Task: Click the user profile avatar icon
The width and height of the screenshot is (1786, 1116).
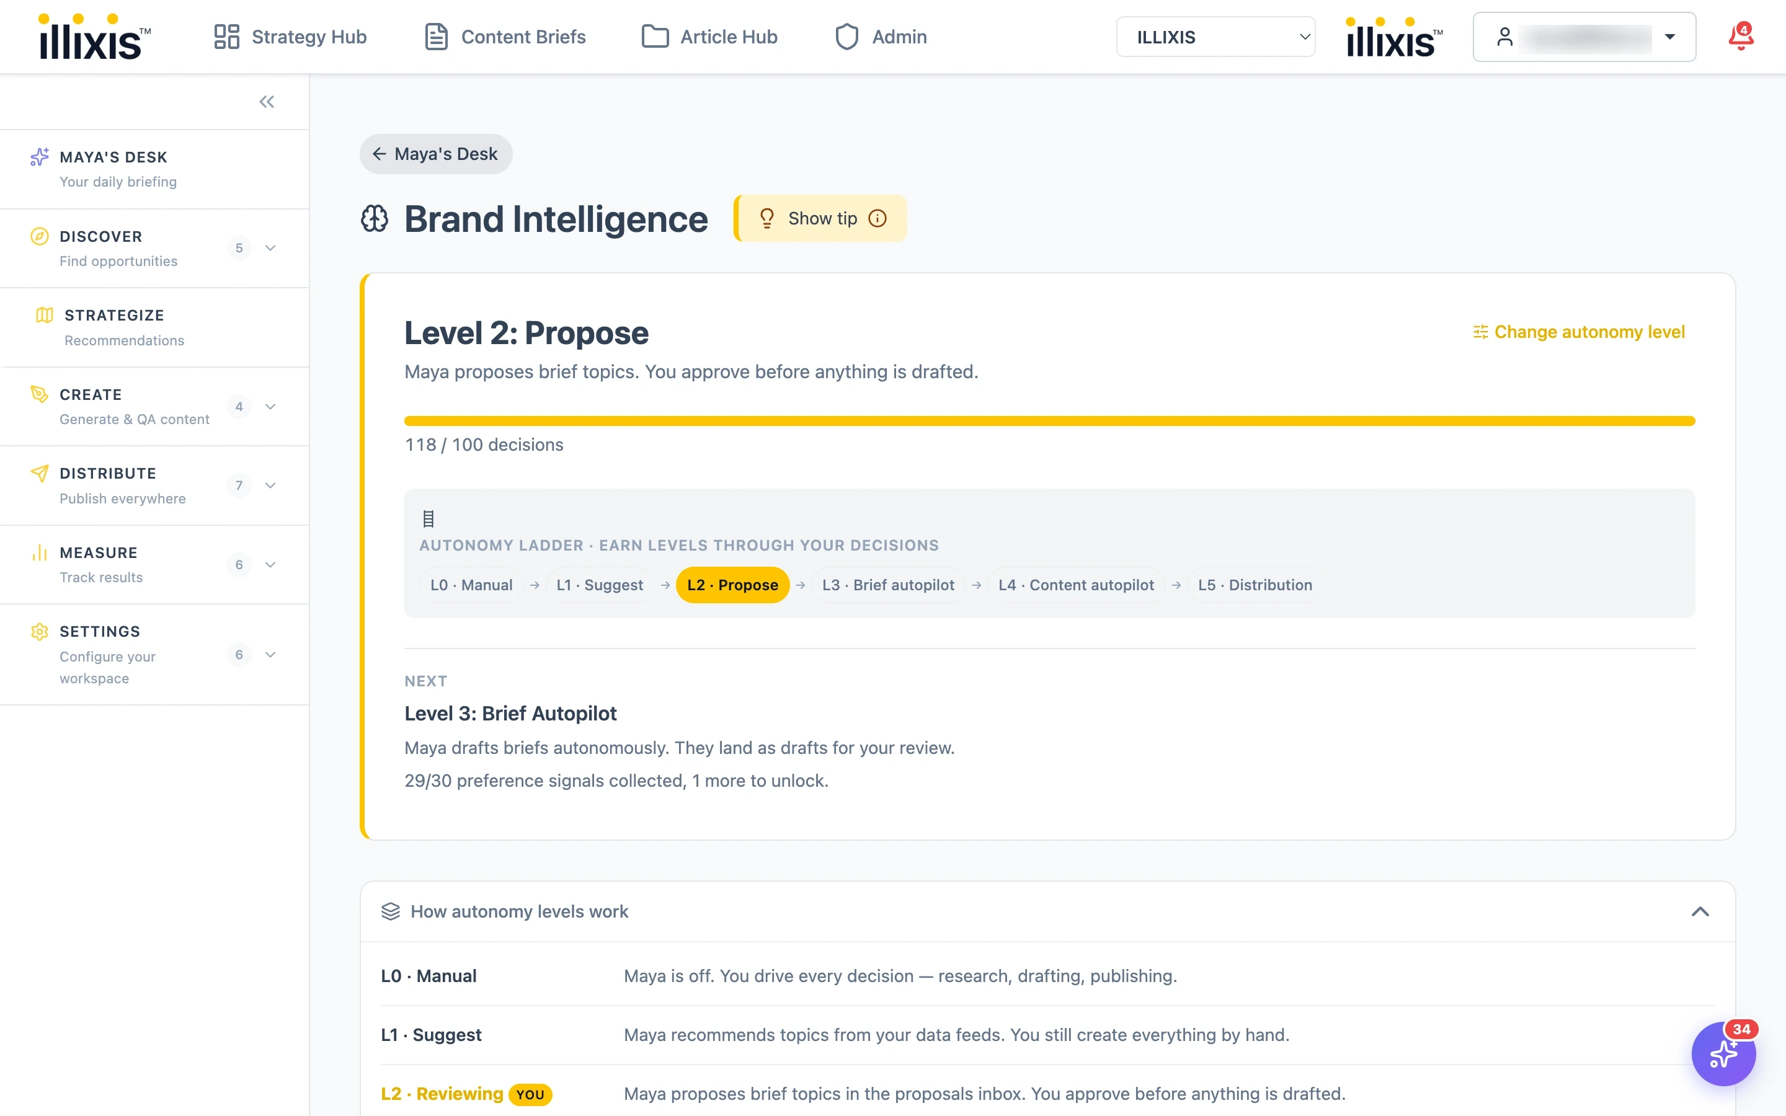Action: 1505,37
